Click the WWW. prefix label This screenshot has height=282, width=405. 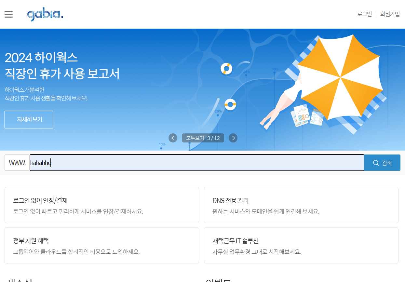pyautogui.click(x=17, y=163)
